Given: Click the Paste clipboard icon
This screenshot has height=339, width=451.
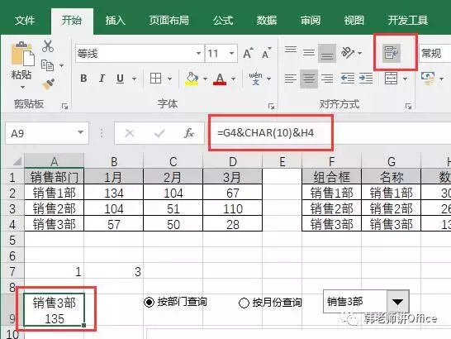Looking at the screenshot, I should click(x=22, y=54).
